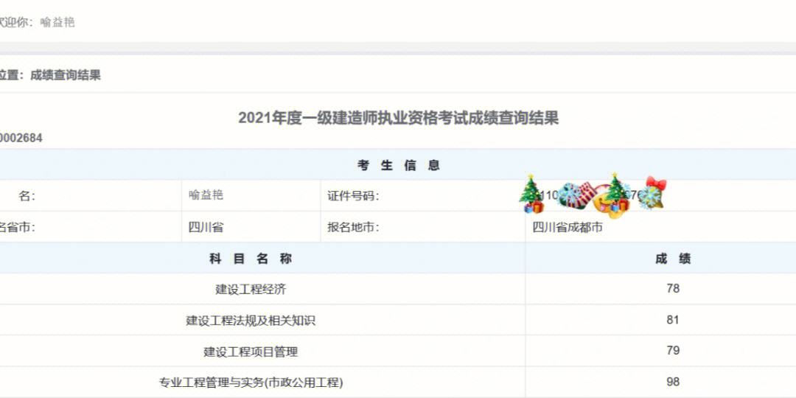
Task: Click the 证件号码 label cell
Action: (x=353, y=196)
